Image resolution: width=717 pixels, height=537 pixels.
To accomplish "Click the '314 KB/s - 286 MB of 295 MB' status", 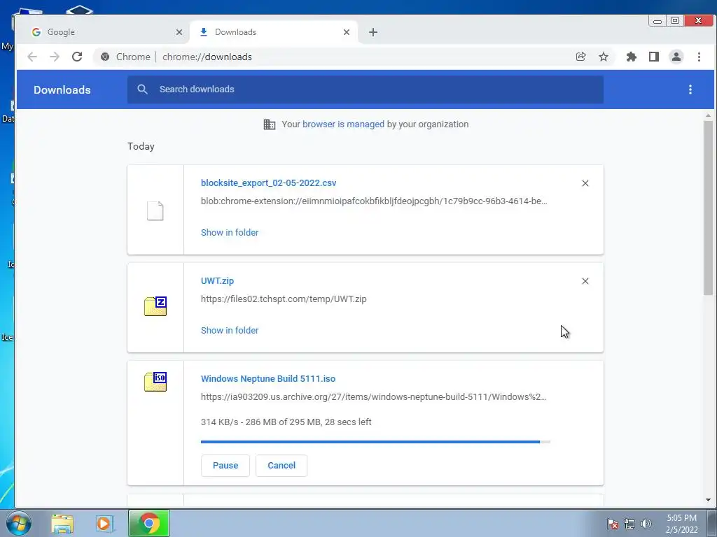I will 286,422.
